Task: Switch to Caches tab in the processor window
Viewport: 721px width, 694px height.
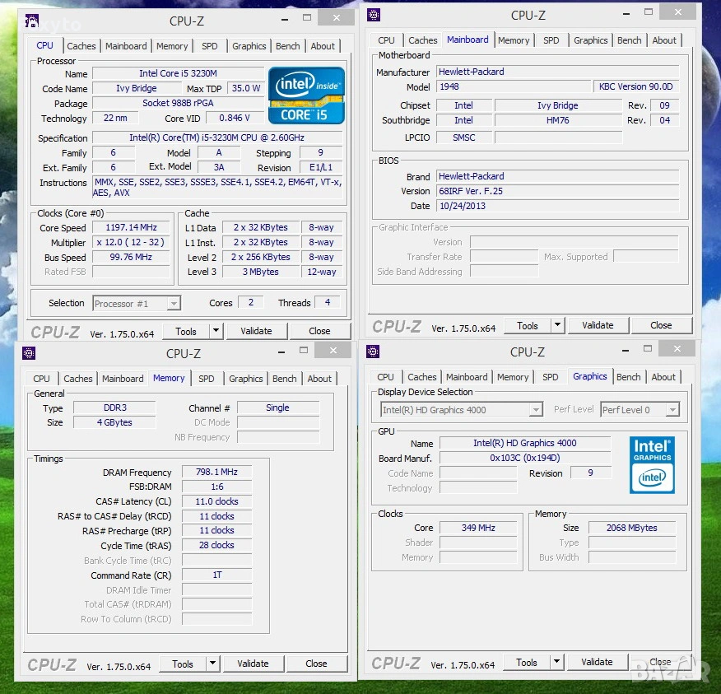Action: pos(81,46)
